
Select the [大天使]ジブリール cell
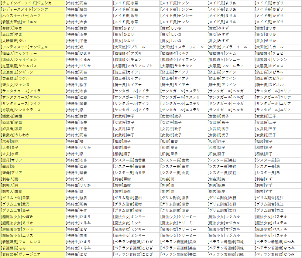click(x=135, y=47)
